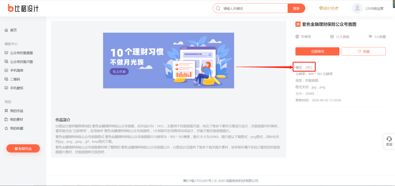Image resolution: width=395 pixels, height=186 pixels.
Task: Click the 收藏 favorite button
Action: tap(364, 52)
